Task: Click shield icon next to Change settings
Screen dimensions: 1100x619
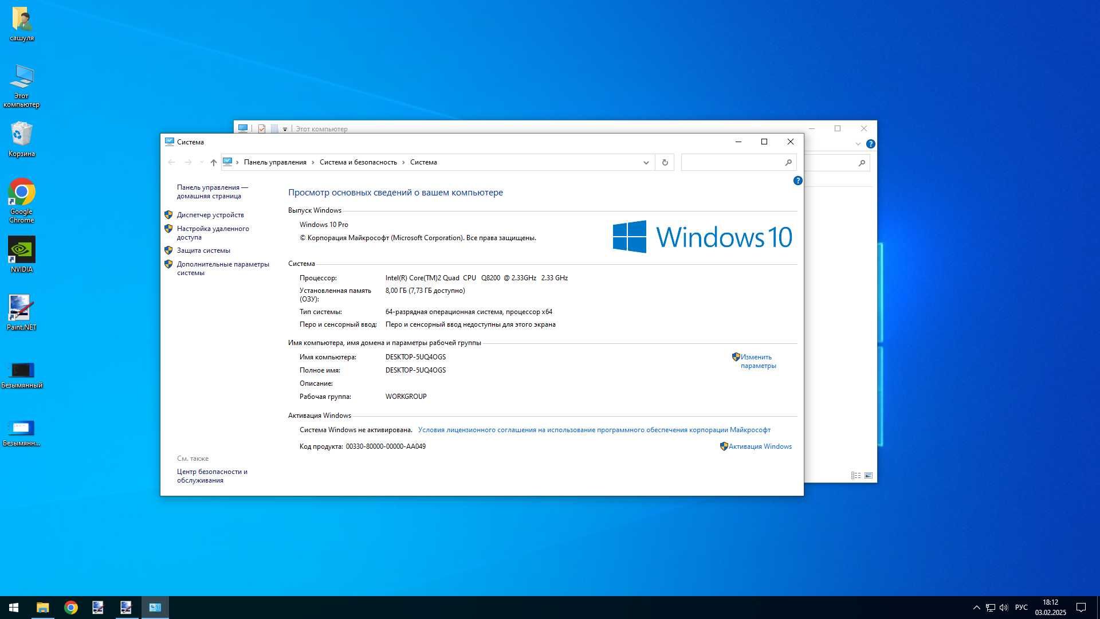Action: (736, 357)
